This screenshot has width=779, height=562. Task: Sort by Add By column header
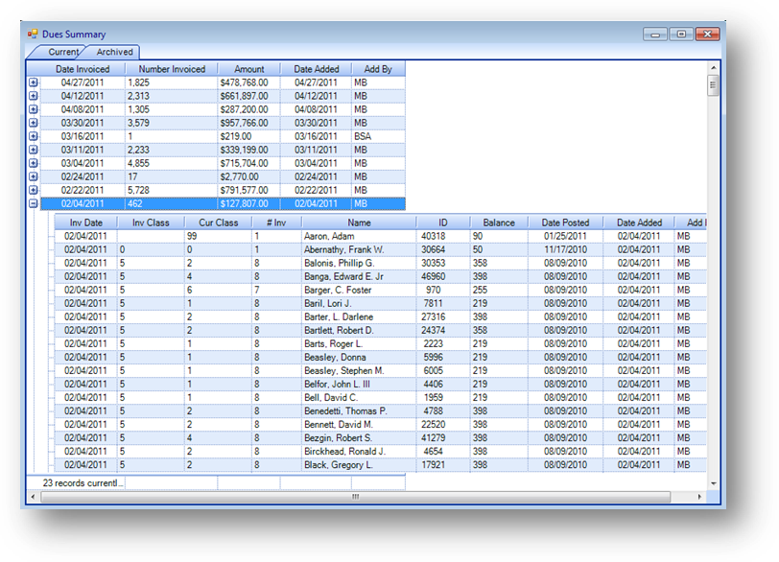(x=378, y=69)
